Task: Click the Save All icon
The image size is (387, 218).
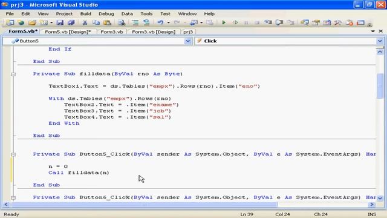Action: point(71,23)
